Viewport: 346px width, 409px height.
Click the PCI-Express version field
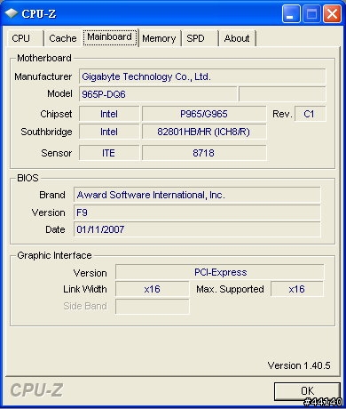[219, 272]
